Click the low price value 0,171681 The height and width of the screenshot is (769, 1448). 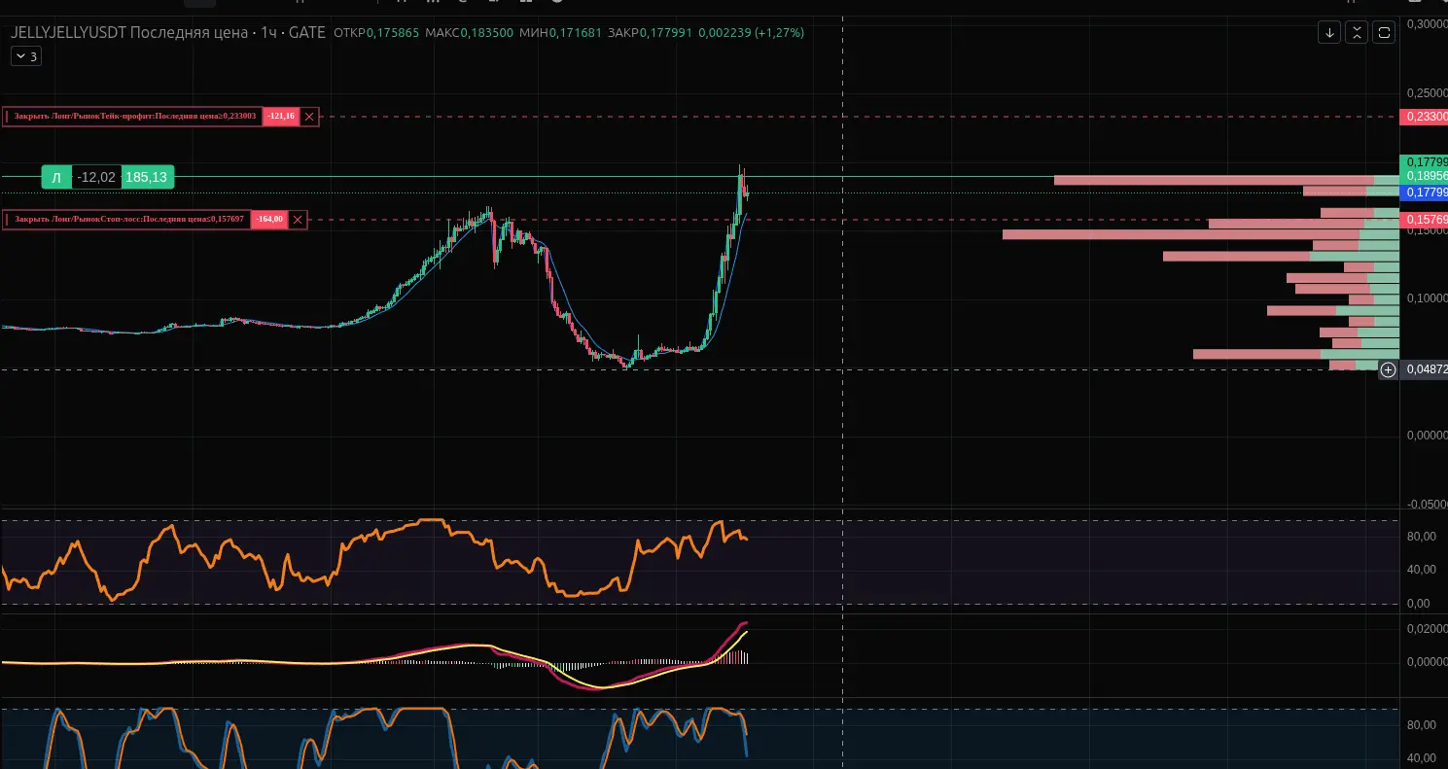(576, 32)
